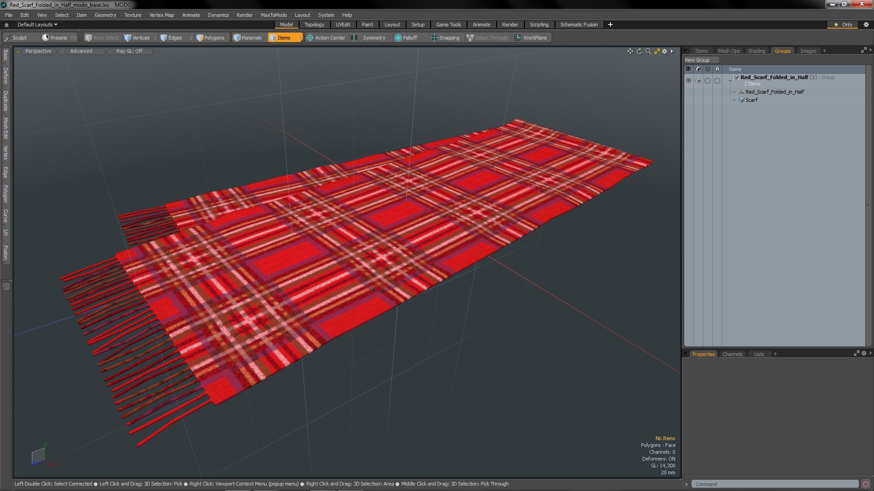
Task: Switch to the Shading tab
Action: [756, 51]
